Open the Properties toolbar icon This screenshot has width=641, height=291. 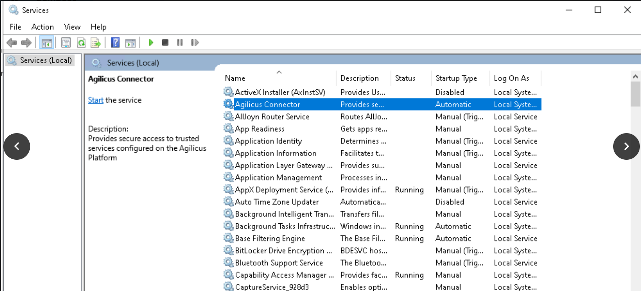(66, 43)
